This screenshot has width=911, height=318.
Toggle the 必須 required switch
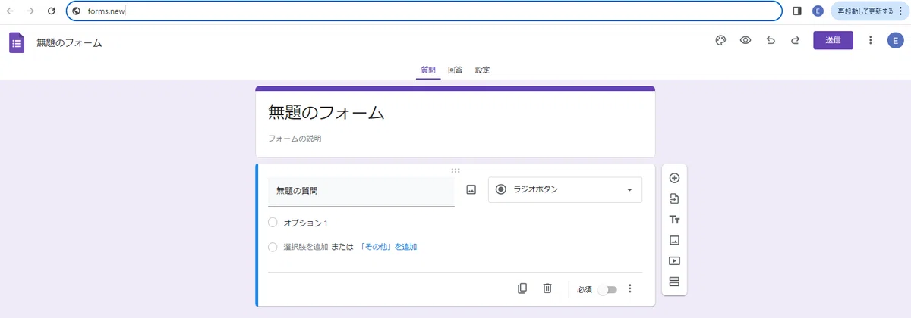click(607, 289)
